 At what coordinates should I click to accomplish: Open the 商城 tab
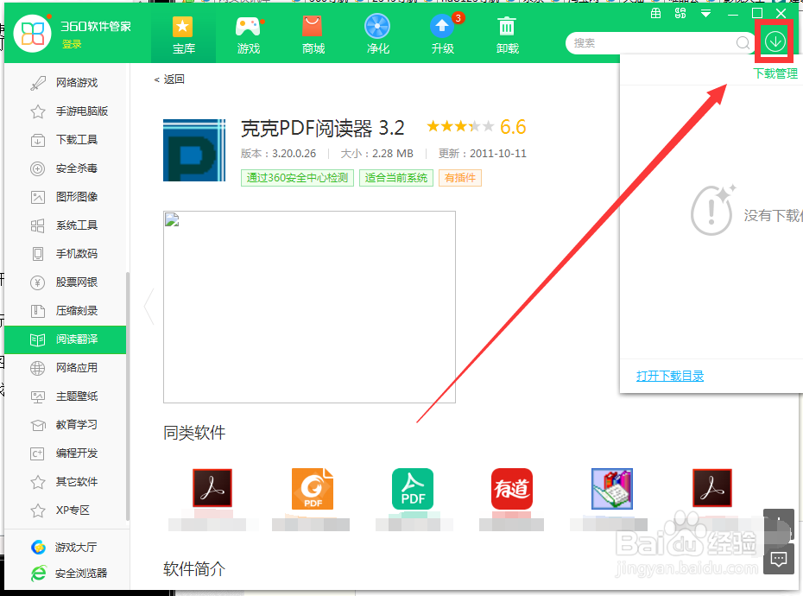tap(313, 35)
